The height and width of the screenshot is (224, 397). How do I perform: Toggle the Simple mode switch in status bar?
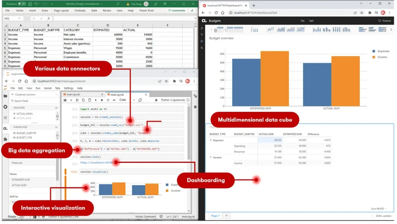pyautogui.click(x=21, y=217)
